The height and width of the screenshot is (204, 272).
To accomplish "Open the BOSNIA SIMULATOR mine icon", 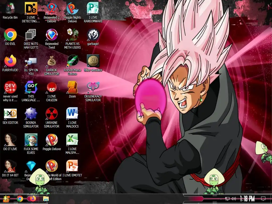I will pos(31,118).
